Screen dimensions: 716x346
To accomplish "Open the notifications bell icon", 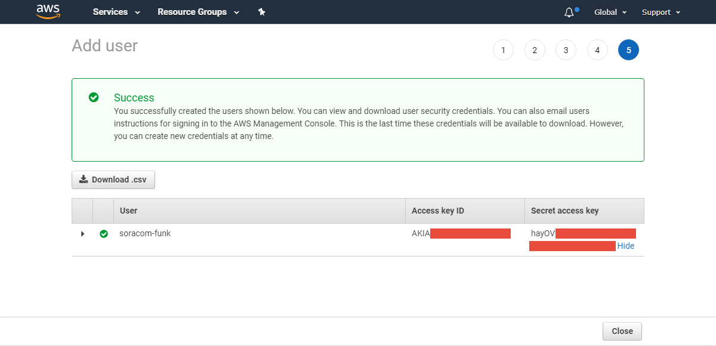I will tap(569, 13).
